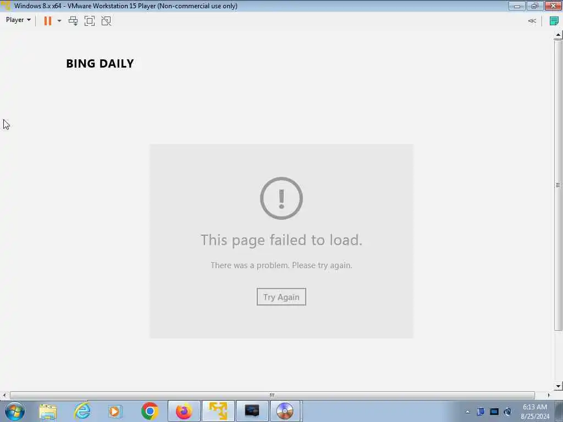Enter full screen mode
The height and width of the screenshot is (422, 563).
click(x=90, y=21)
